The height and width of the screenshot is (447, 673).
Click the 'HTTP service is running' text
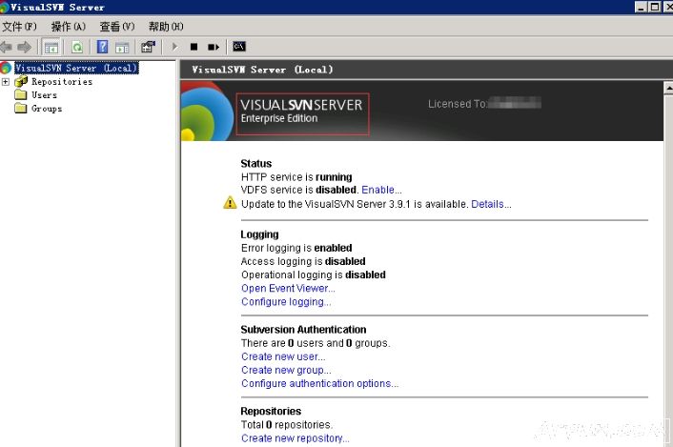coord(296,176)
